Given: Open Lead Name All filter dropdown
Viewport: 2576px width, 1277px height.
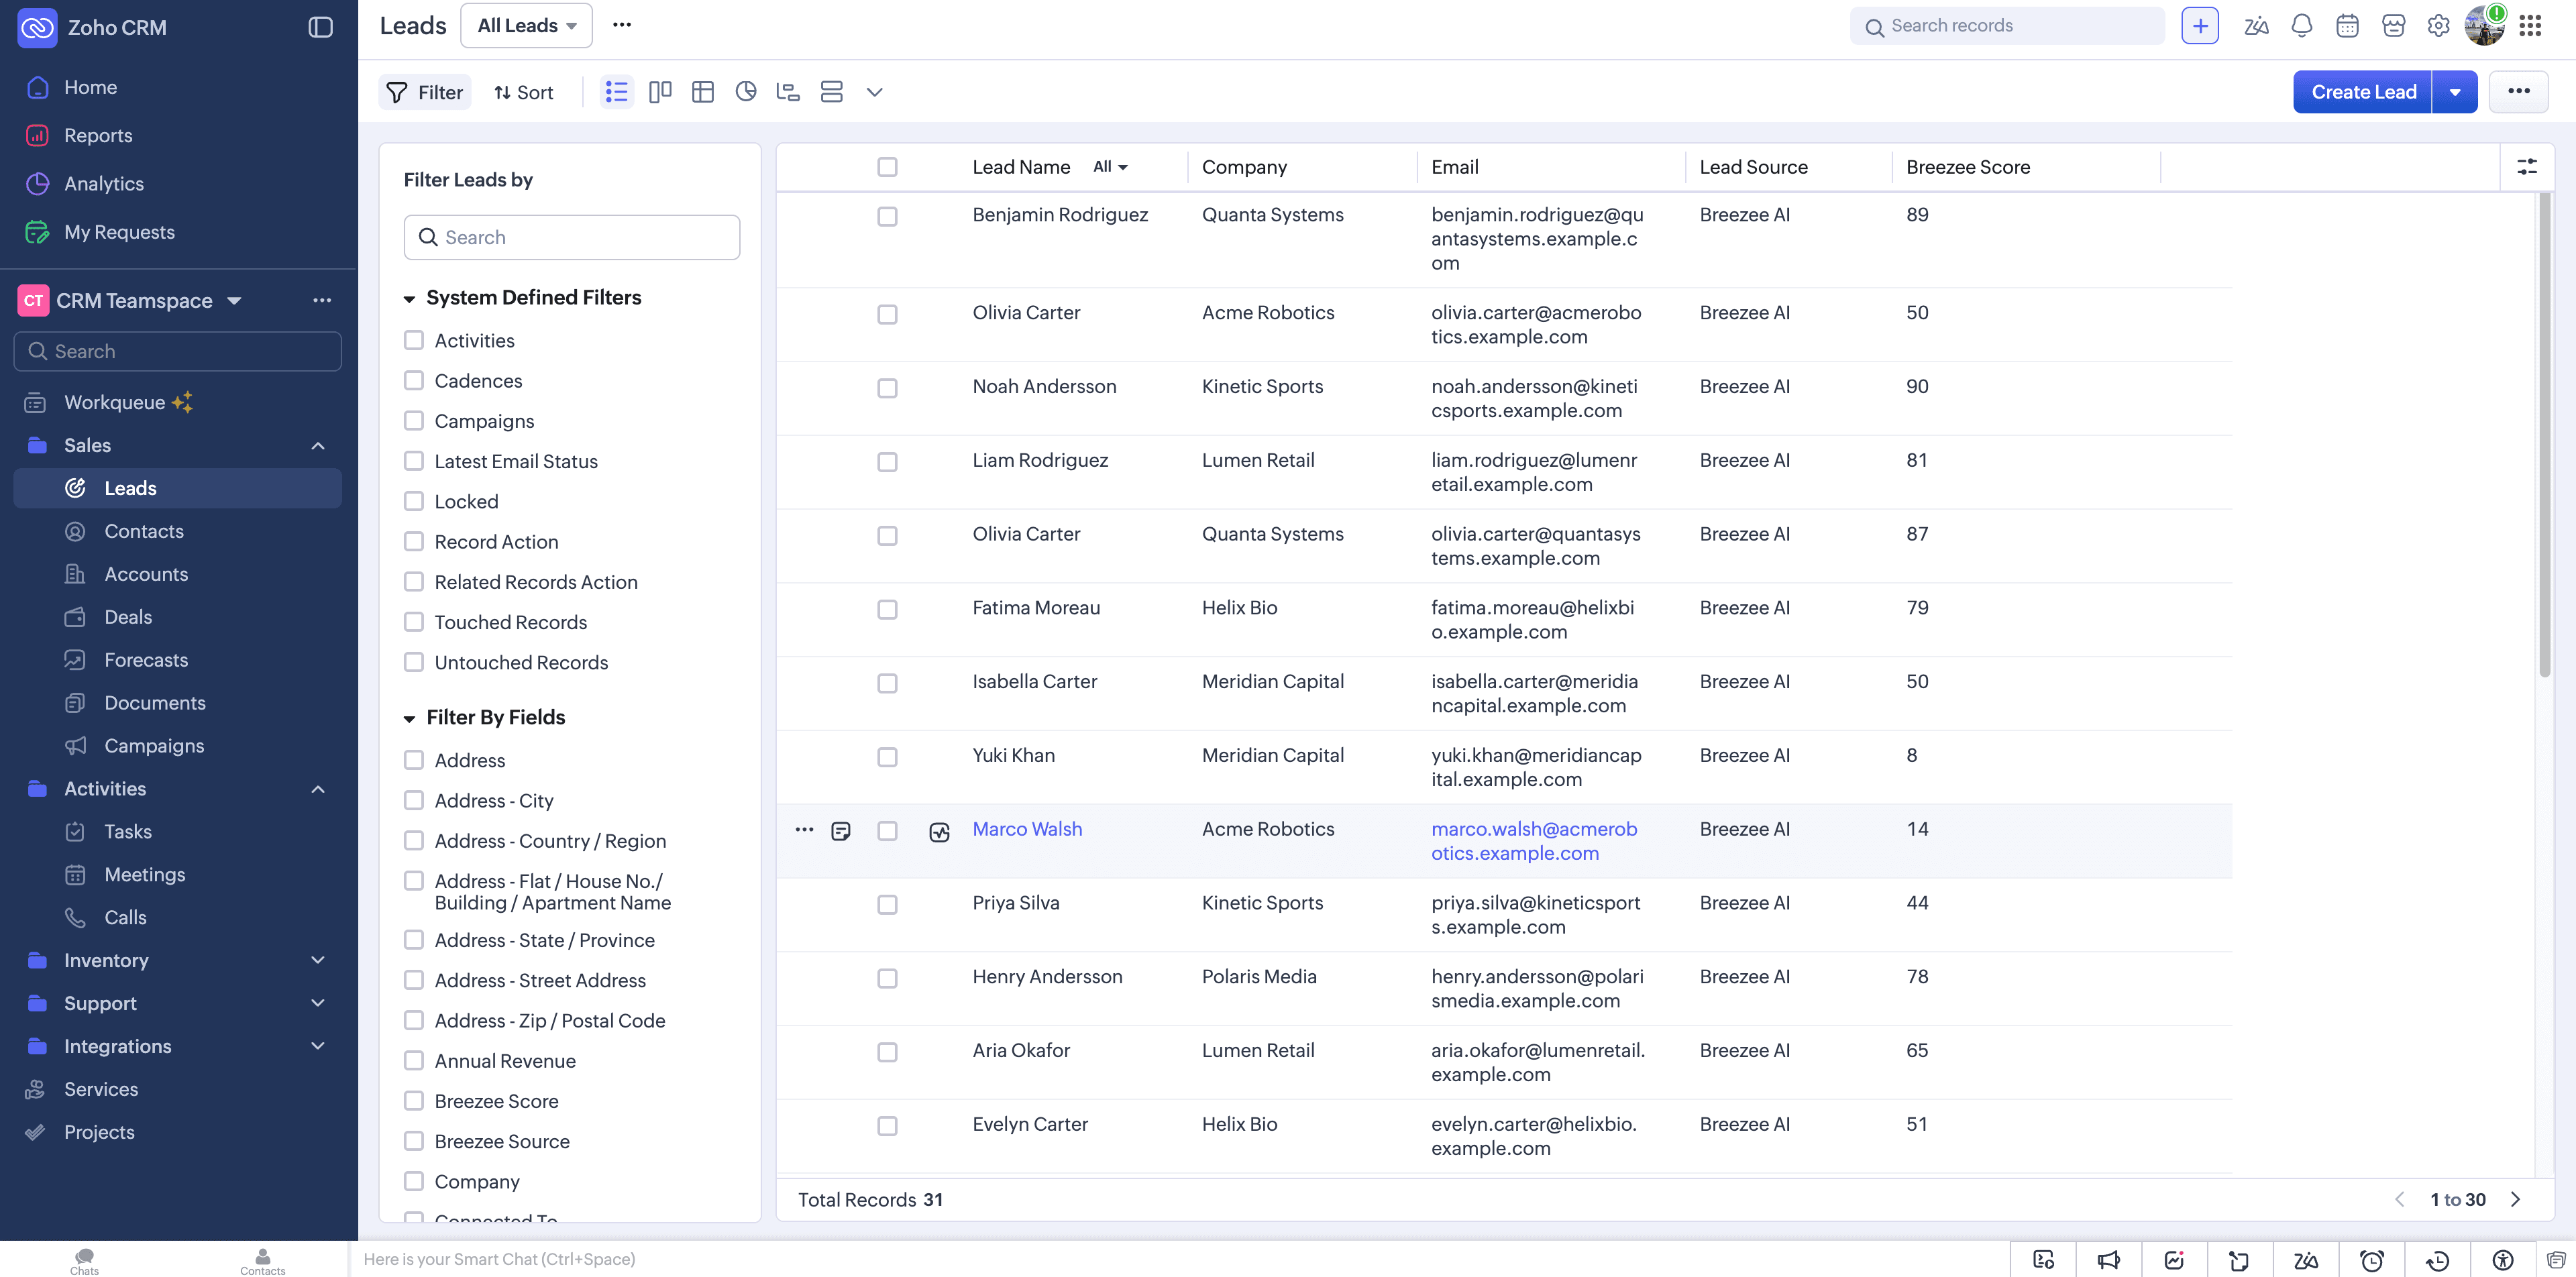Looking at the screenshot, I should coord(1110,167).
